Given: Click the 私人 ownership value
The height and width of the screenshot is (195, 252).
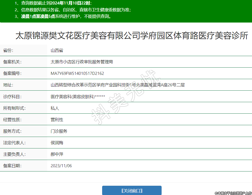Looking at the screenshot, I should (x=55, y=108).
